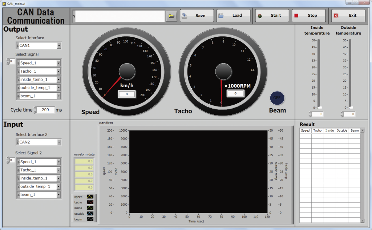The image size is (372, 230).
Task: Click the Load button
Action: coord(234,16)
